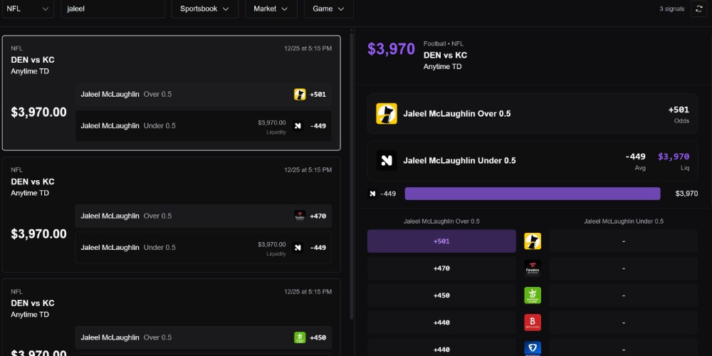Click '12/25 at 5:15 PM' in the second card
The height and width of the screenshot is (356, 712).
tap(308, 170)
